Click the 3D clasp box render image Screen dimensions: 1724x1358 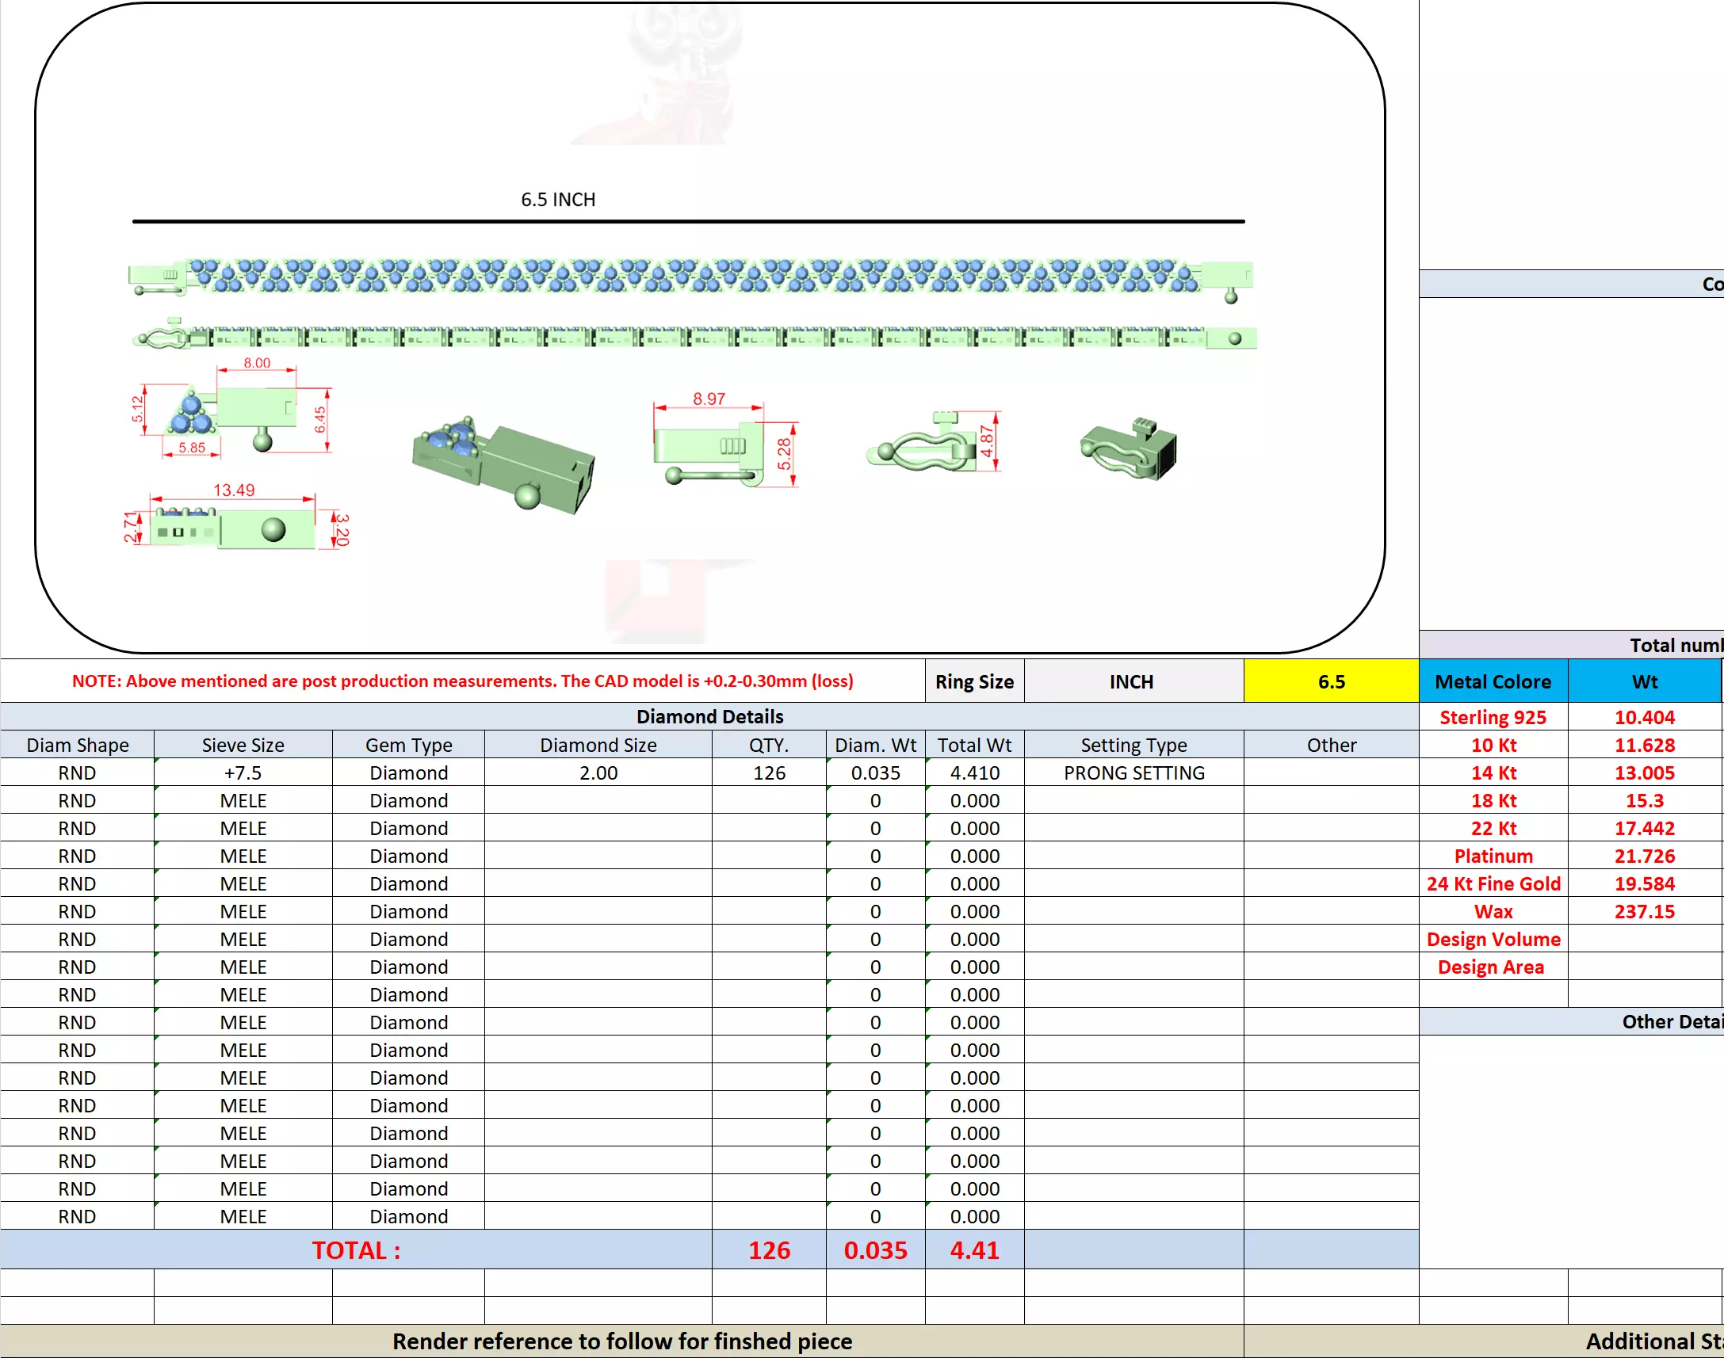(504, 465)
